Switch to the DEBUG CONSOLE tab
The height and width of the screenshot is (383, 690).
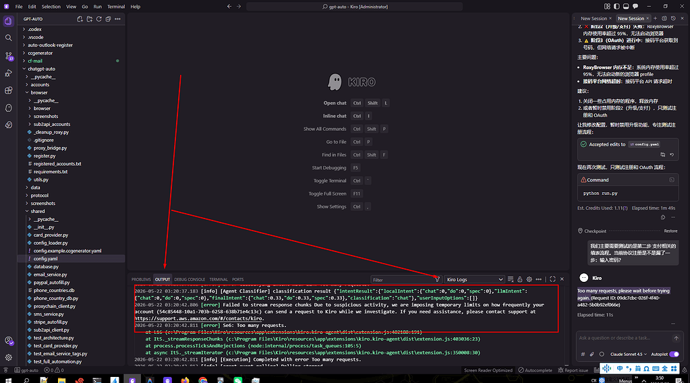[190, 279]
